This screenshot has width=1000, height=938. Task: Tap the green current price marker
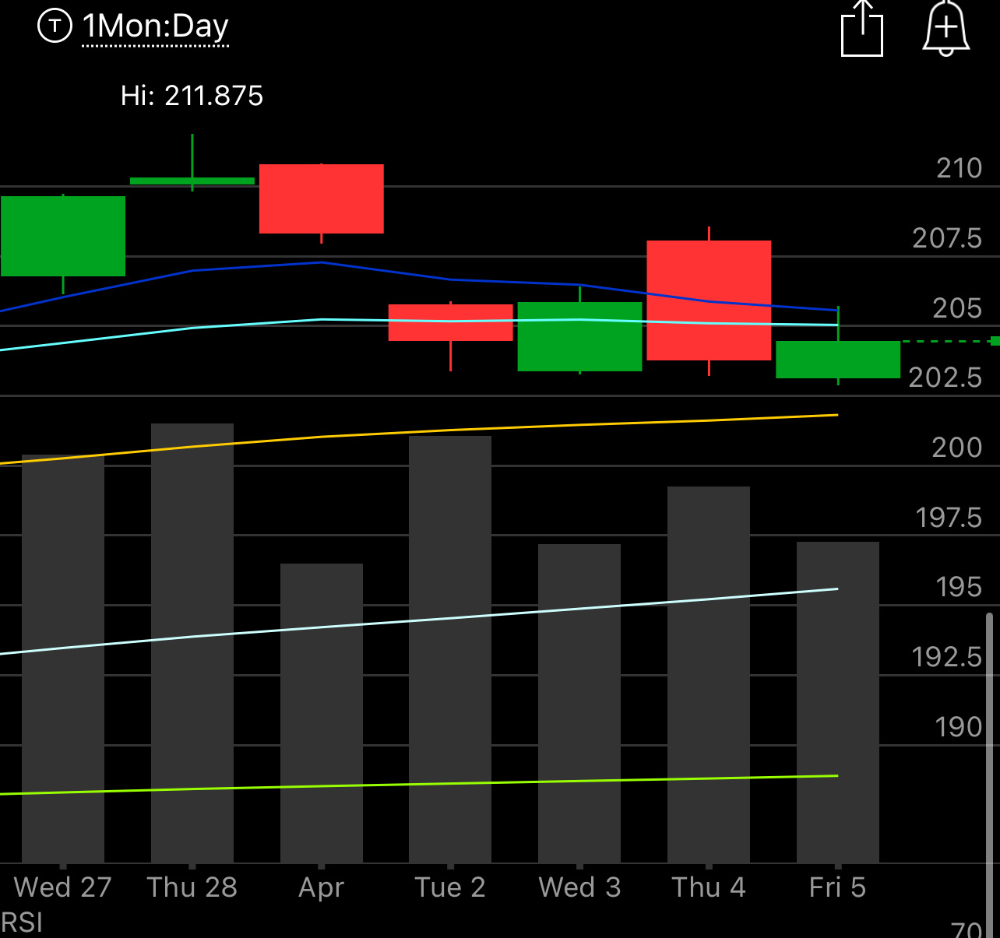pos(995,341)
